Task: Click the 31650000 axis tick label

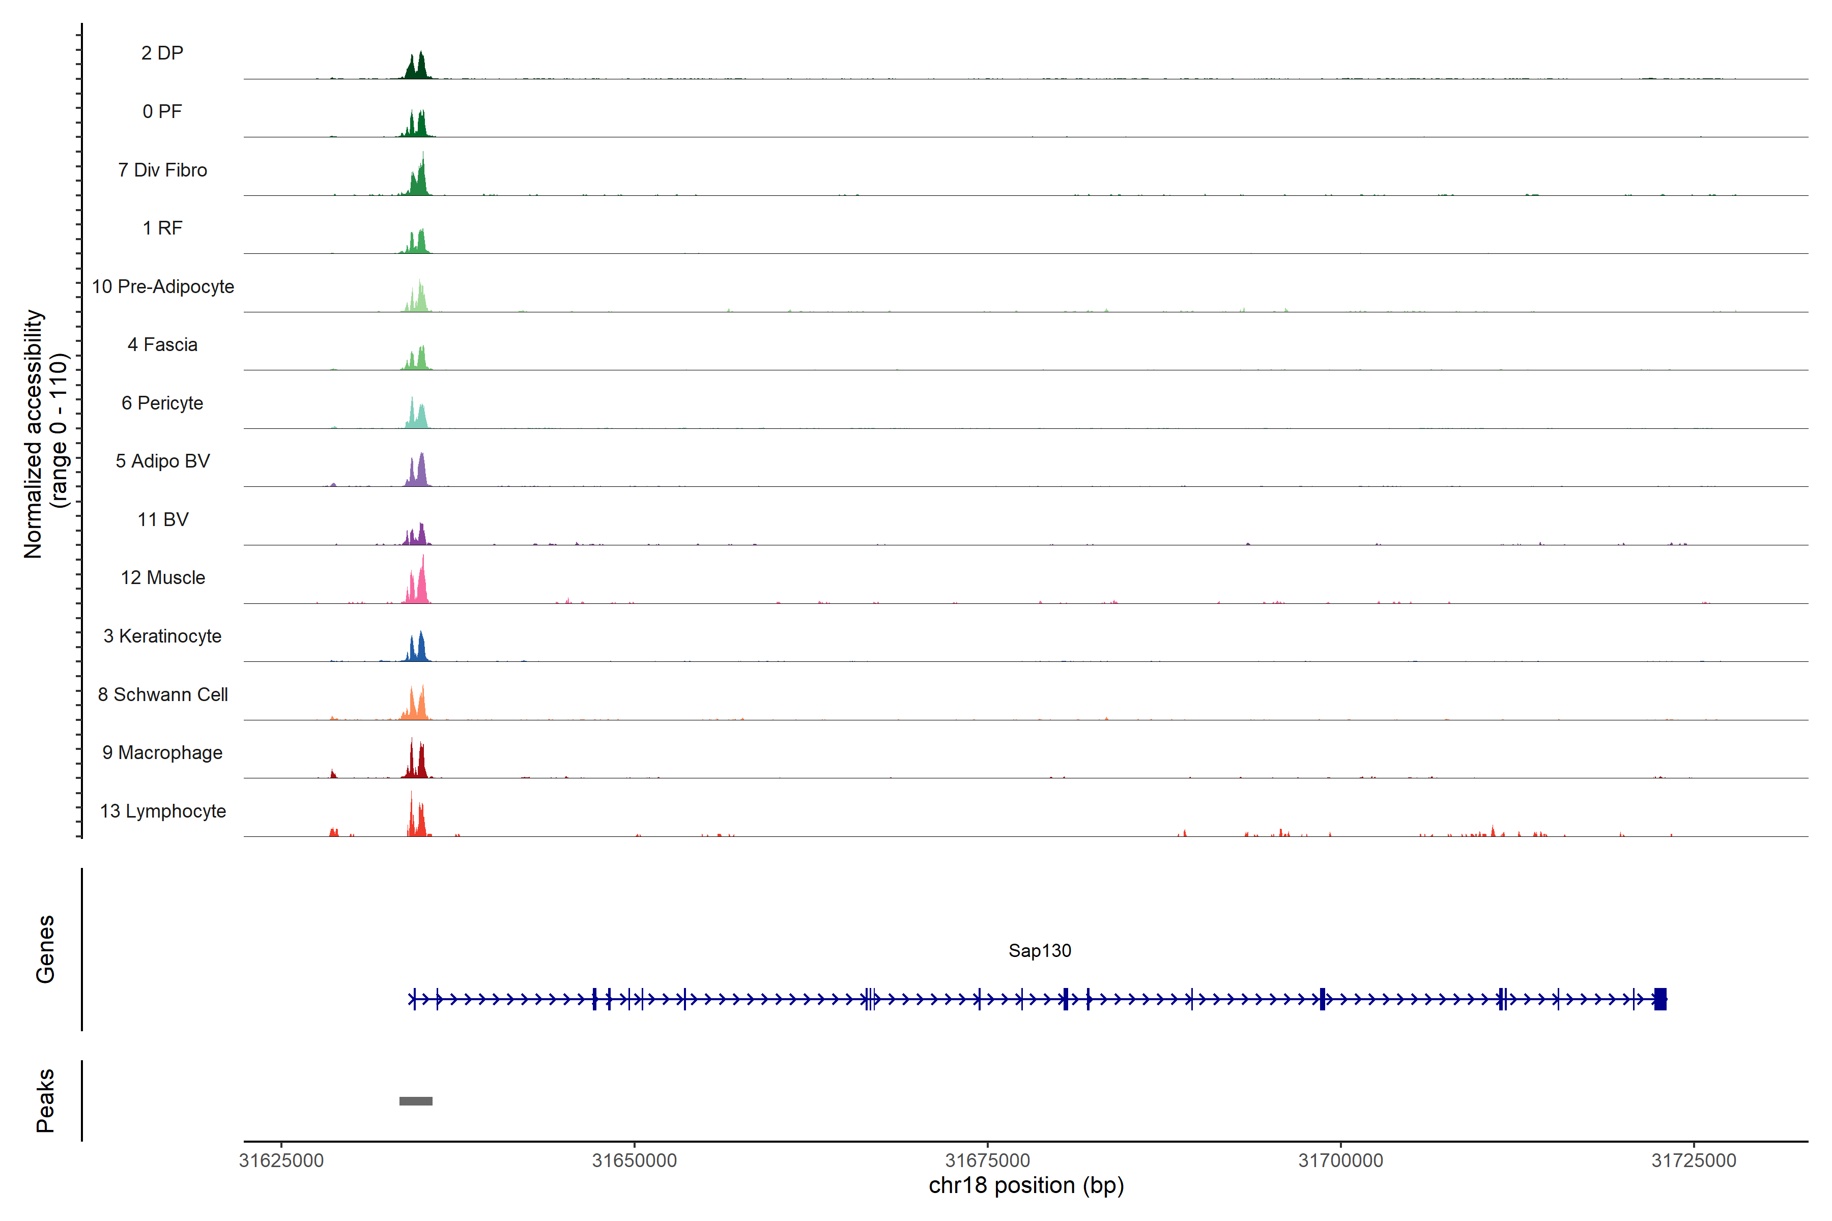Action: (634, 1160)
